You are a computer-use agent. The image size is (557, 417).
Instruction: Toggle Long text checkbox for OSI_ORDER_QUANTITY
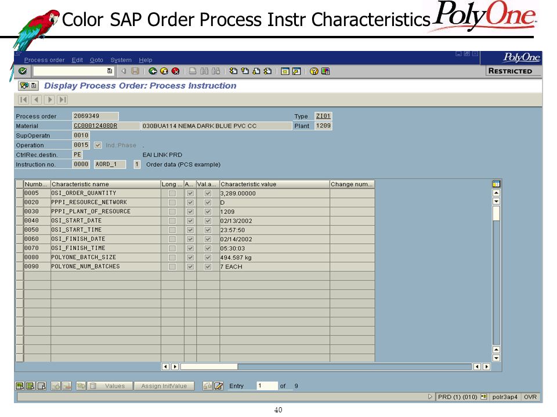172,193
